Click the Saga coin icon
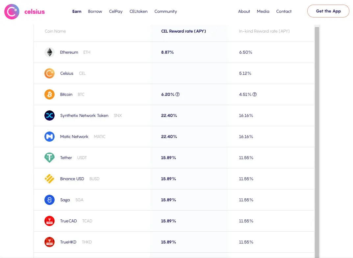This screenshot has height=258, width=353. 50,200
